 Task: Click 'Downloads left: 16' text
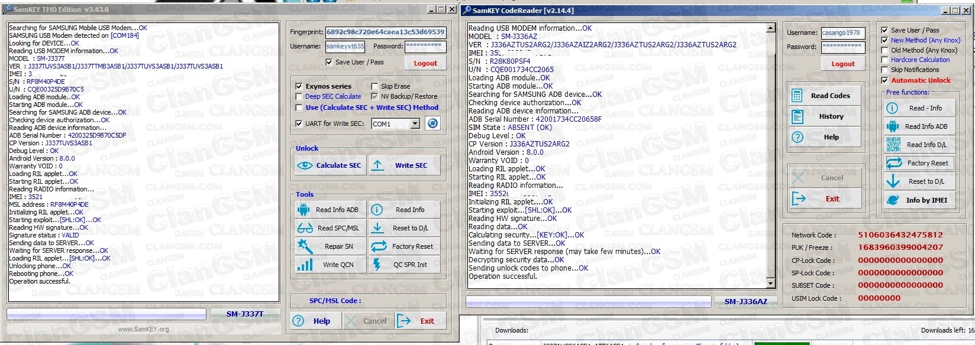point(948,330)
